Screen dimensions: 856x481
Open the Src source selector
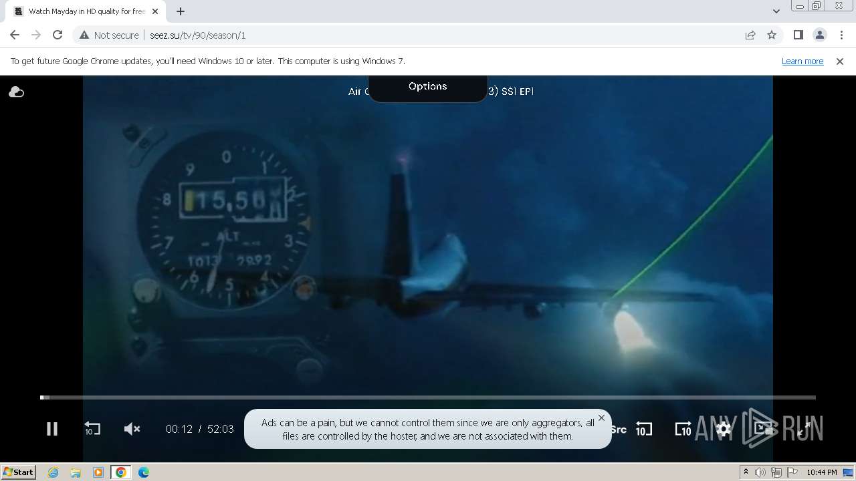619,430
